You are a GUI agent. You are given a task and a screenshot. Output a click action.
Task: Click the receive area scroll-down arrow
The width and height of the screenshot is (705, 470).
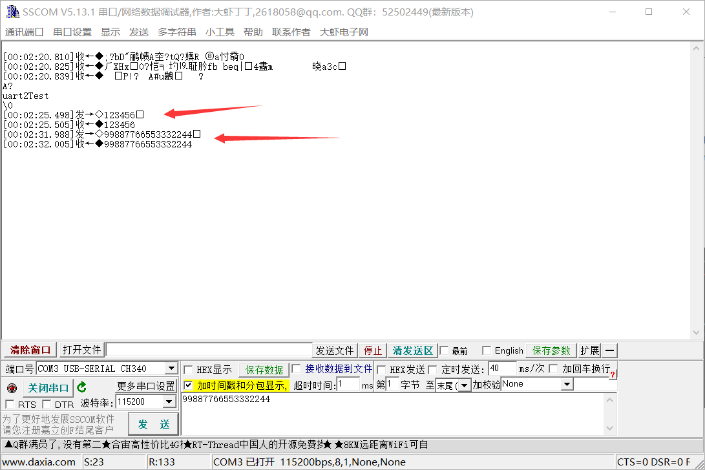click(x=696, y=332)
